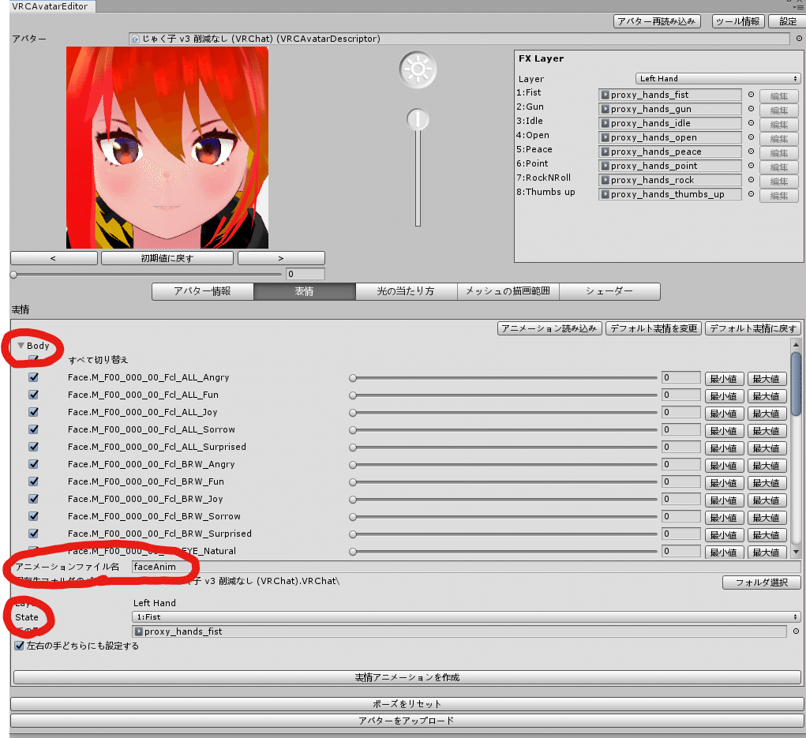806x738 pixels.
Task: Click the Fcl_ALL_Angry blendshape slider
Action: point(503,378)
